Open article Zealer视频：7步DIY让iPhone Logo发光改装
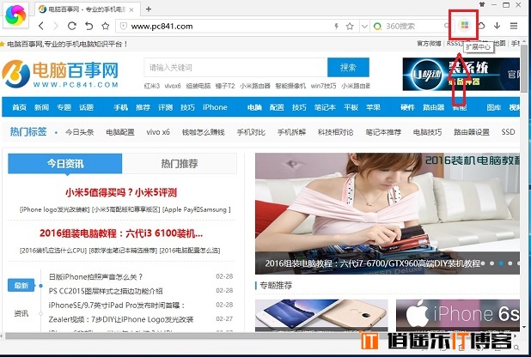Viewport: 531px width, 357px height. click(121, 319)
